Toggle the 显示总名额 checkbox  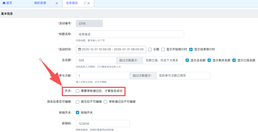187,60
